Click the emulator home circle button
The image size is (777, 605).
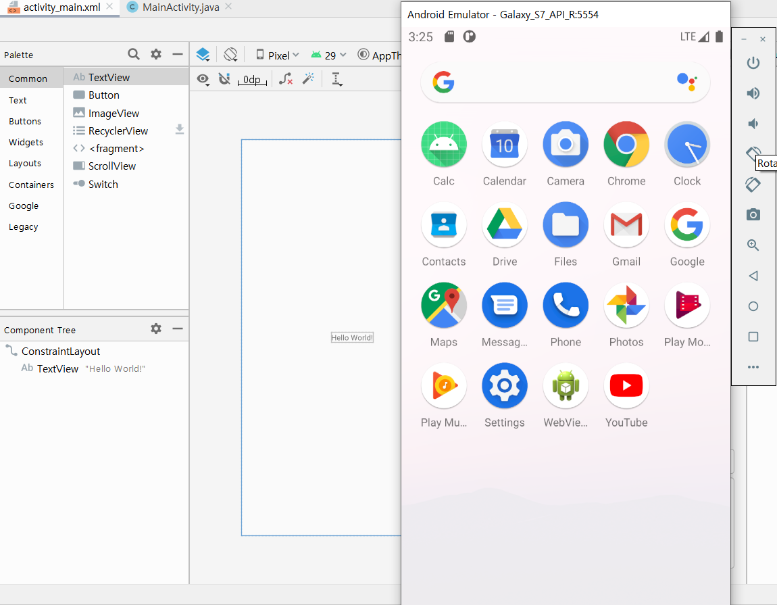click(753, 306)
